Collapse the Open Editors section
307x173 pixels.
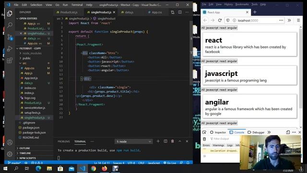point(28,18)
